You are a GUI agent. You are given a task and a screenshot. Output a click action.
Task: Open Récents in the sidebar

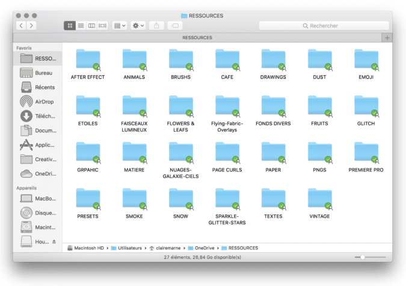[x=38, y=87]
